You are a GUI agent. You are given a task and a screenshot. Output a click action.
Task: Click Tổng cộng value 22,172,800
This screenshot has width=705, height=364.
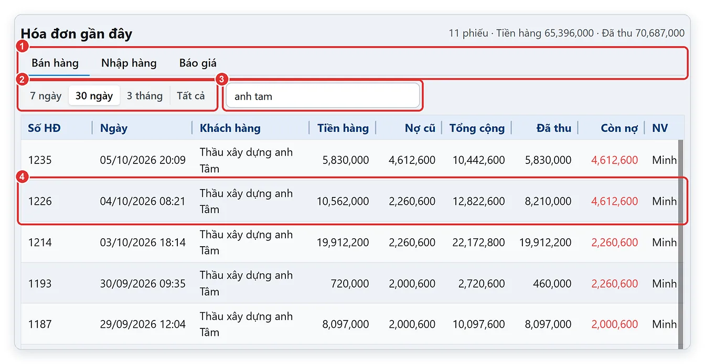pos(479,242)
